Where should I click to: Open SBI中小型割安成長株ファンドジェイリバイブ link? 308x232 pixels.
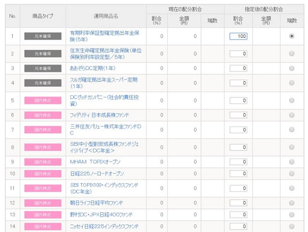point(104,147)
